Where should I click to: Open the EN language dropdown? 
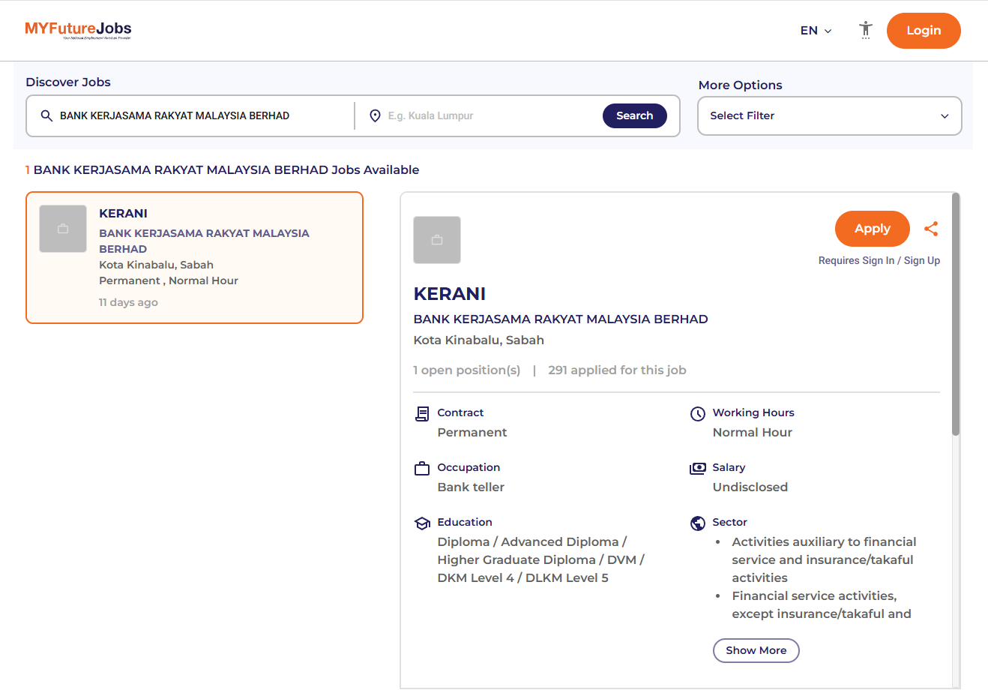pos(816,31)
